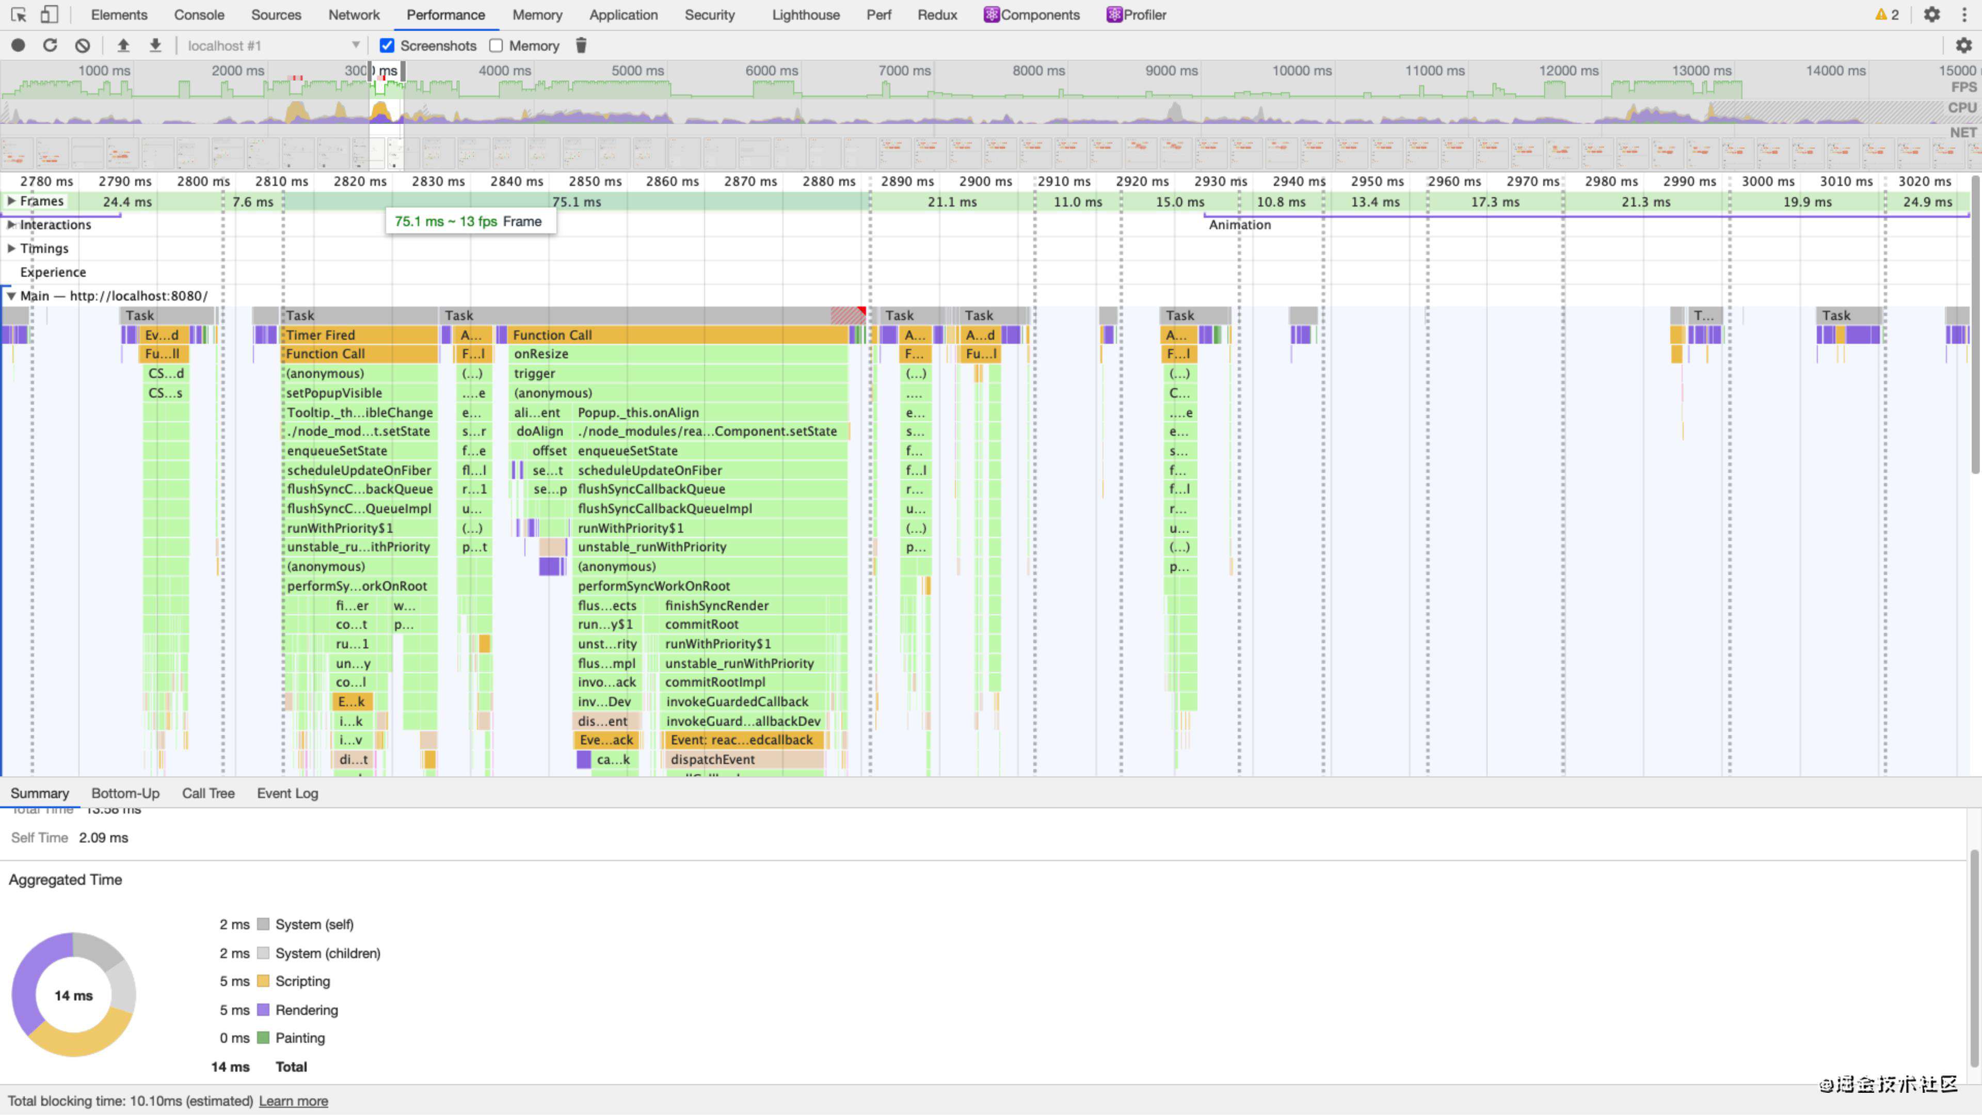Open the Lighthouse tab
This screenshot has width=1982, height=1115.
pos(806,14)
